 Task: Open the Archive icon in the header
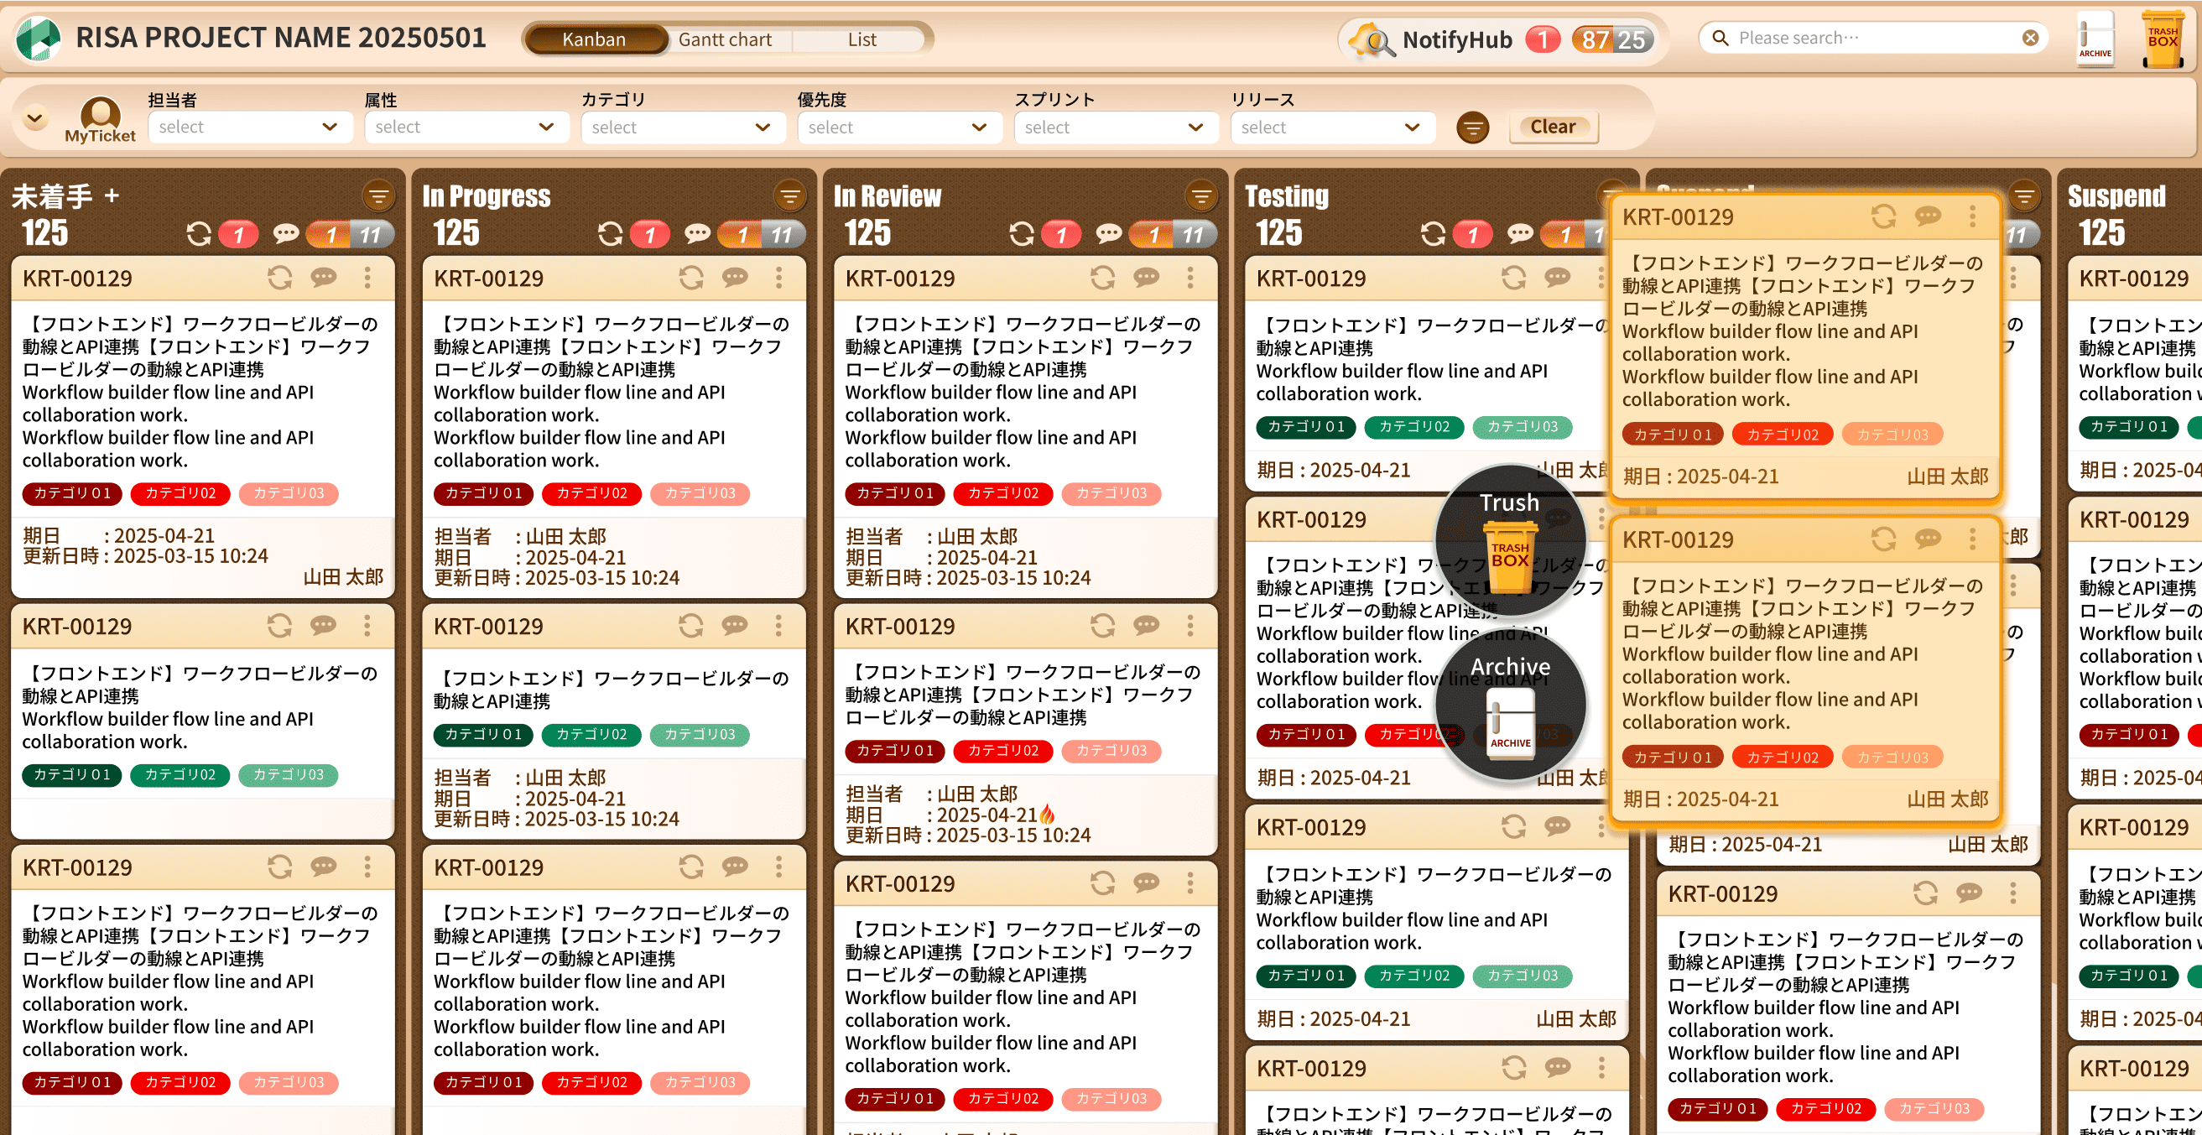(x=2095, y=39)
